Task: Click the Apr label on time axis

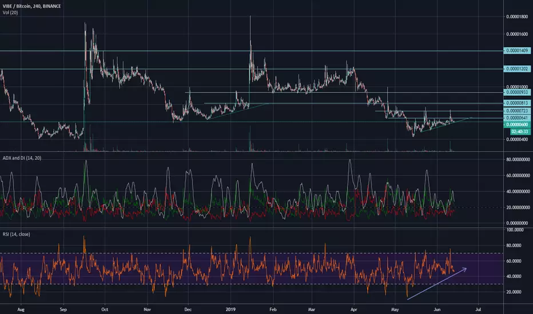Action: tap(354, 309)
